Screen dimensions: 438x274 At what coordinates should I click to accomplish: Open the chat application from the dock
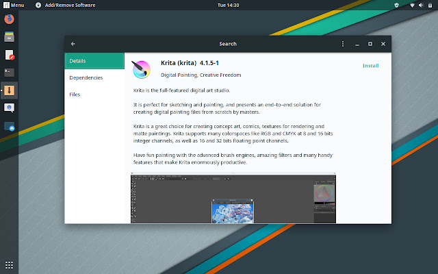(9, 108)
